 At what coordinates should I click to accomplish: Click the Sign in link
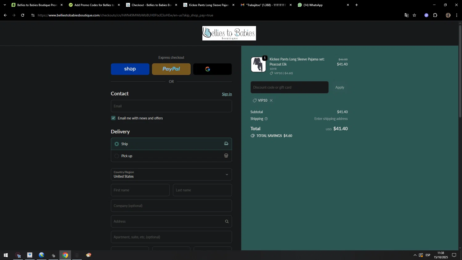click(227, 94)
